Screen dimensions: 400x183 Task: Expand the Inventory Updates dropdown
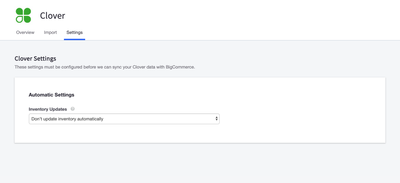pos(124,119)
